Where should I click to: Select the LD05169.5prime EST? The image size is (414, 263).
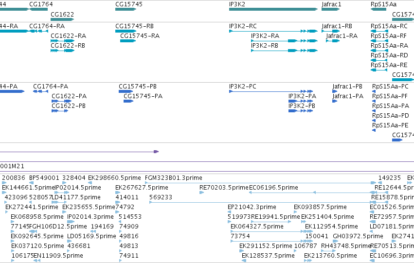tap(69, 242)
